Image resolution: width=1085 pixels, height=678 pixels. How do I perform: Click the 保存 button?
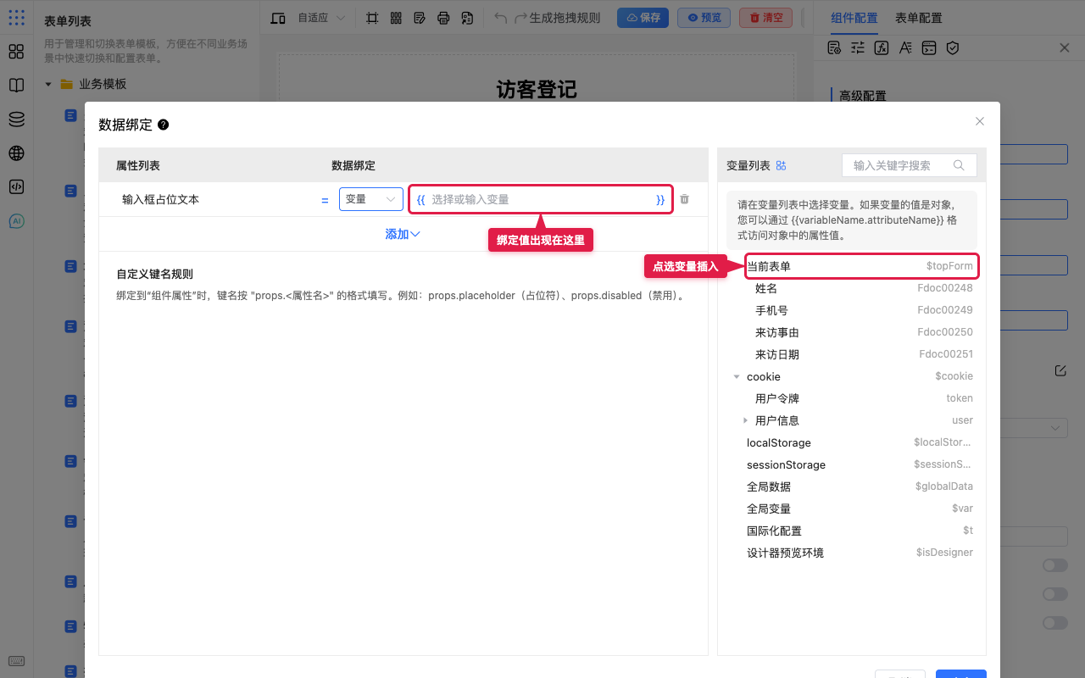643,18
